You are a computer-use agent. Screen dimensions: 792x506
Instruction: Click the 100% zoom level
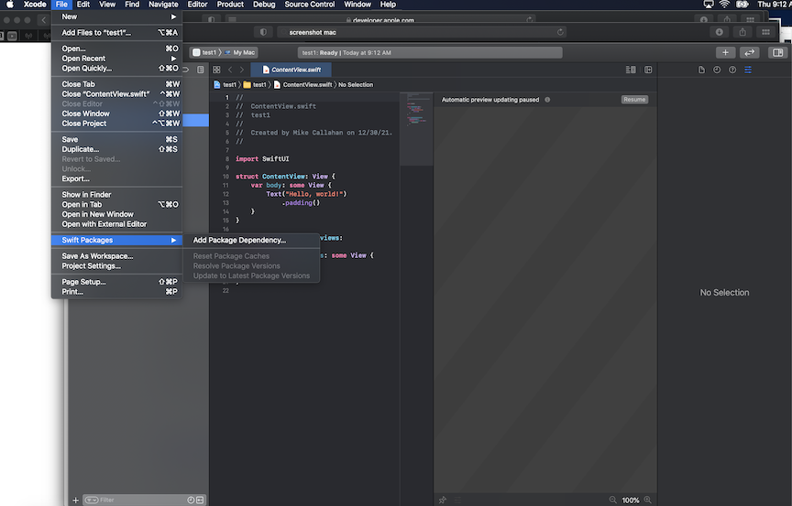pyautogui.click(x=631, y=500)
